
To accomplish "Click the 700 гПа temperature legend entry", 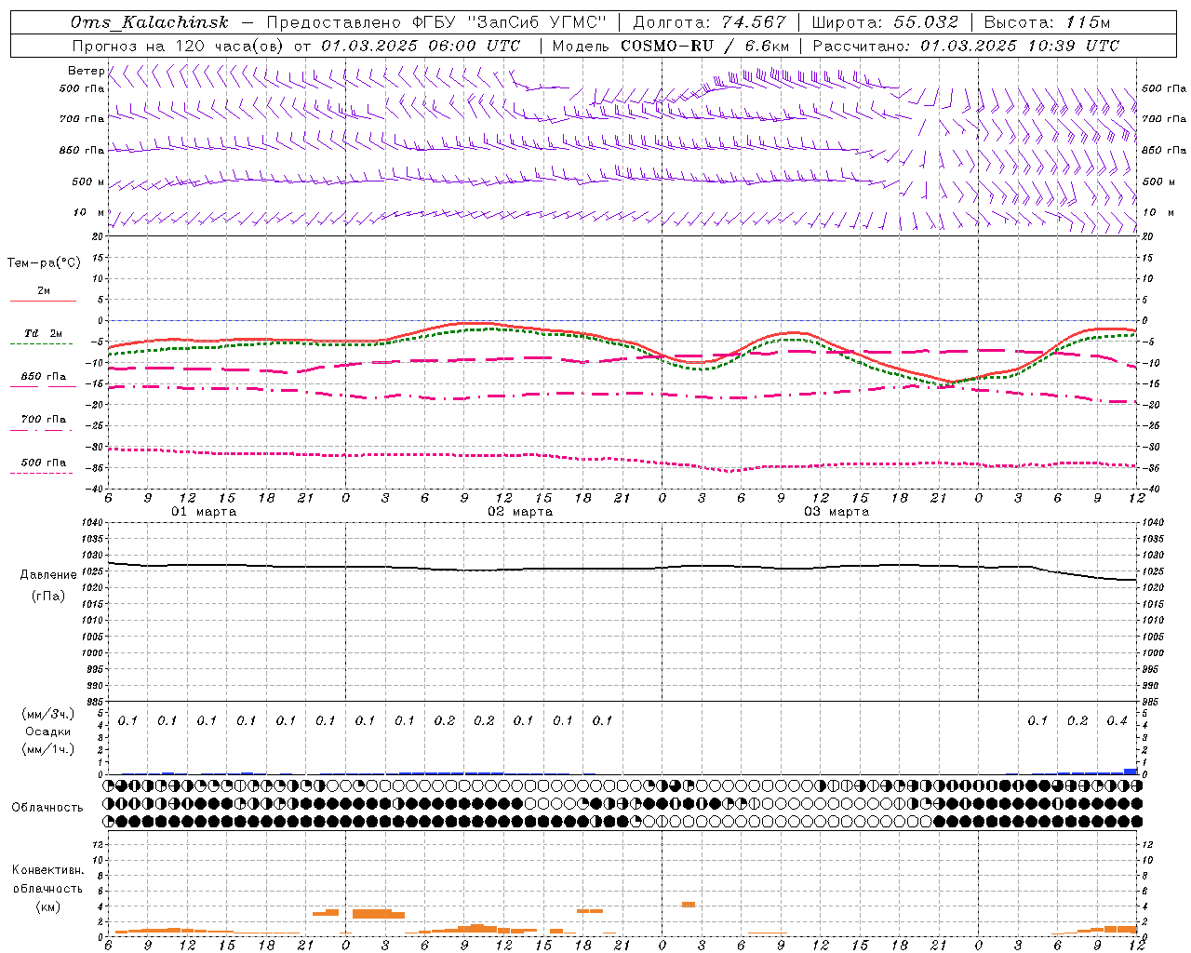I will pos(43,419).
